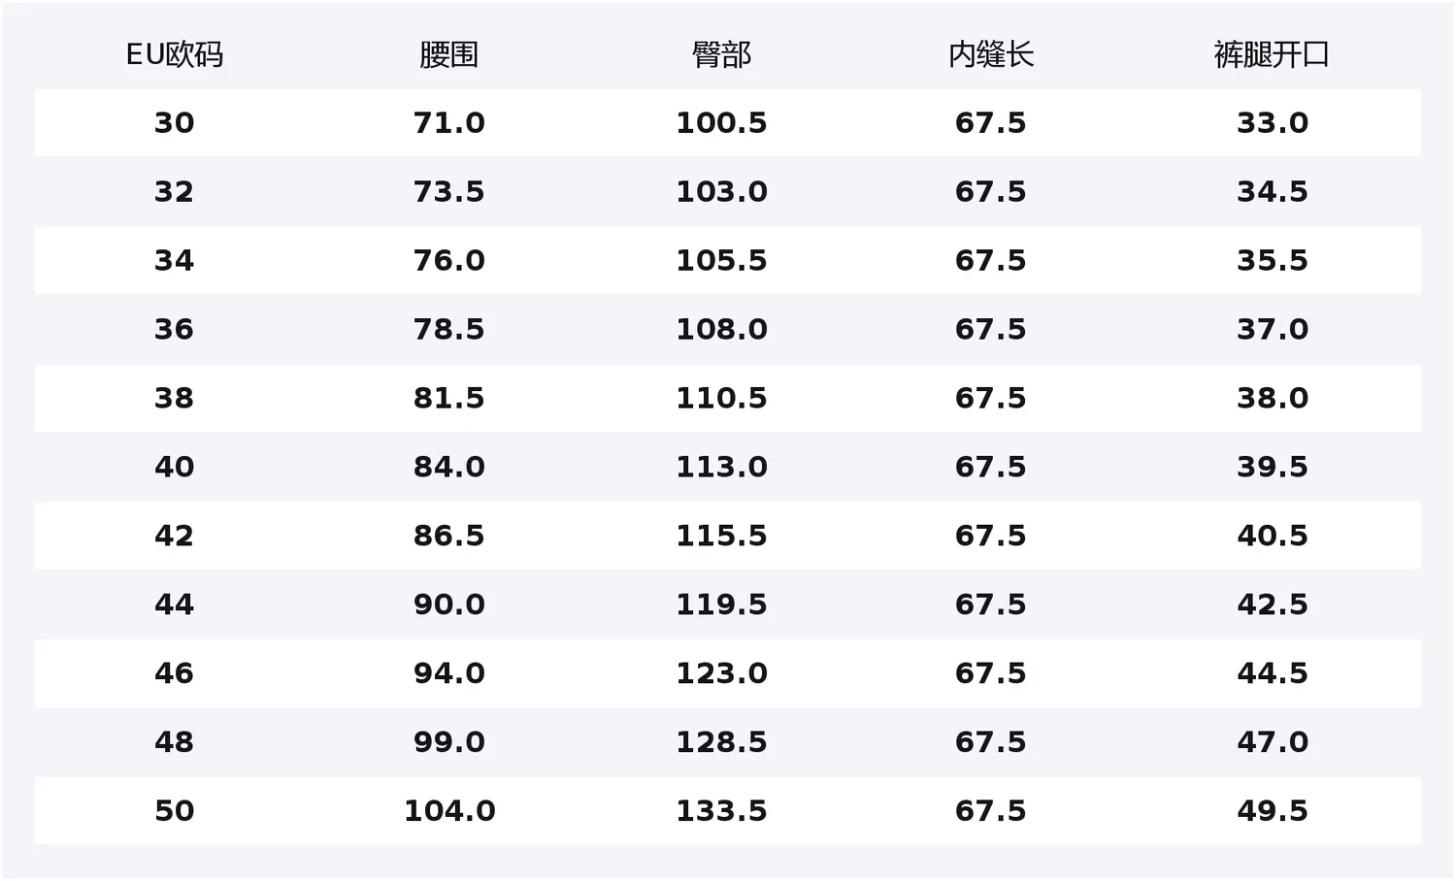The height and width of the screenshot is (881, 1456).
Task: Select the 内缝长 column header
Action: 991,55
